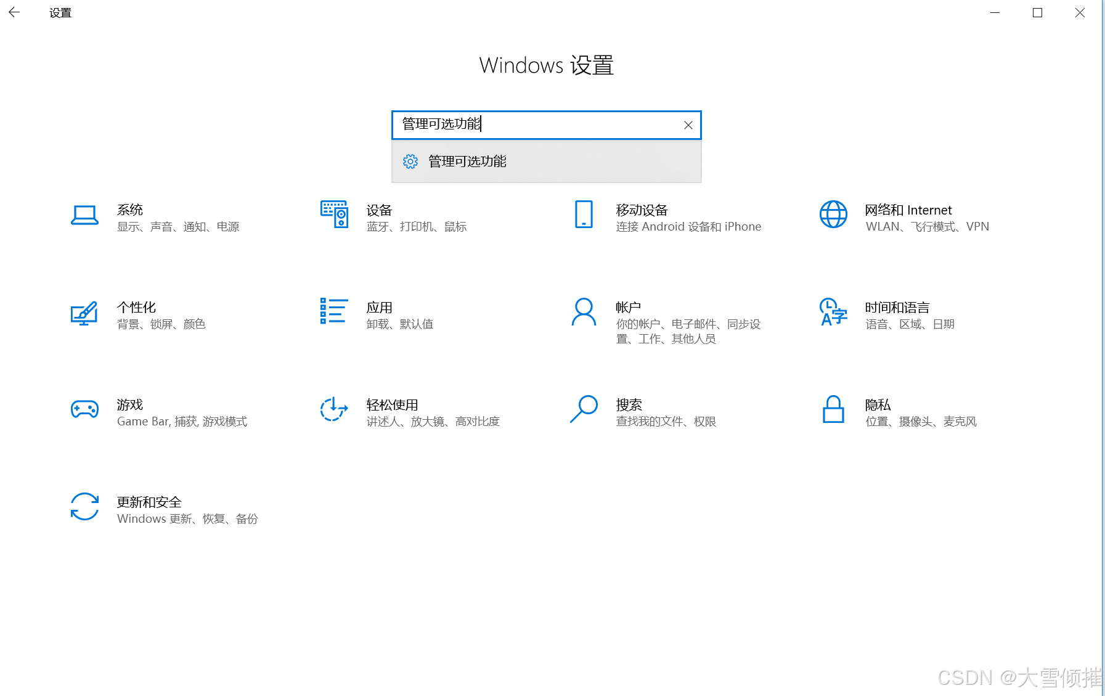Click the 网络和 Internet globe icon
The image size is (1105, 696).
[833, 215]
